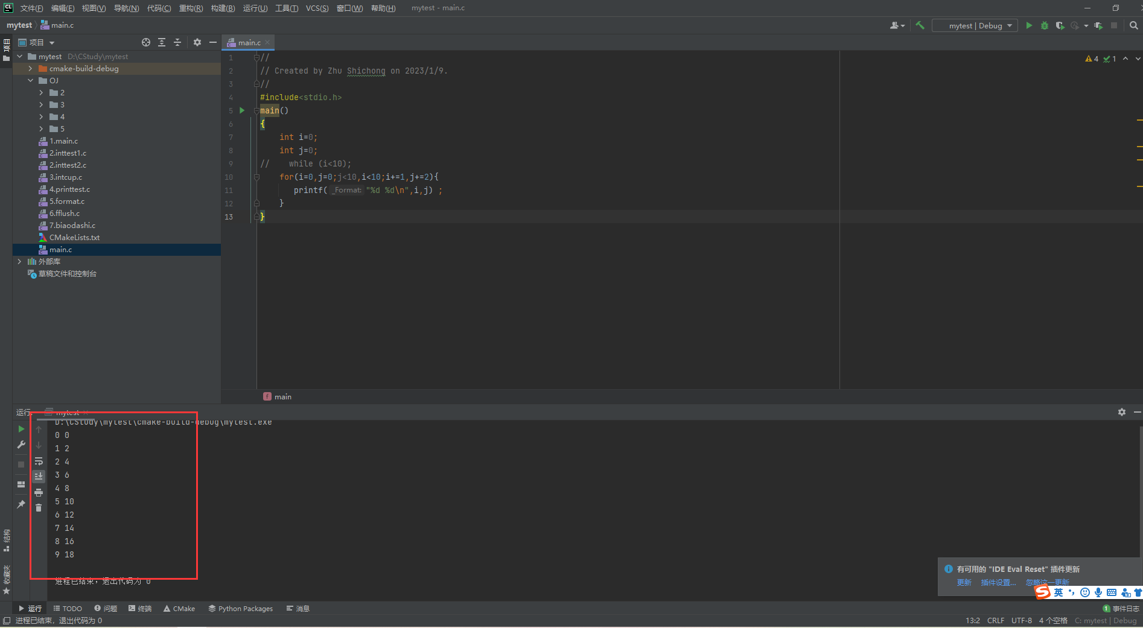1143x628 pixels.
Task: Toggle scroll to end of console
Action: 39,476
